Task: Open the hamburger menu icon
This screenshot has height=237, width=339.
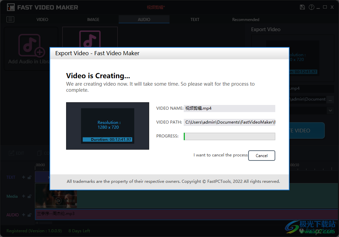Action: point(11,19)
